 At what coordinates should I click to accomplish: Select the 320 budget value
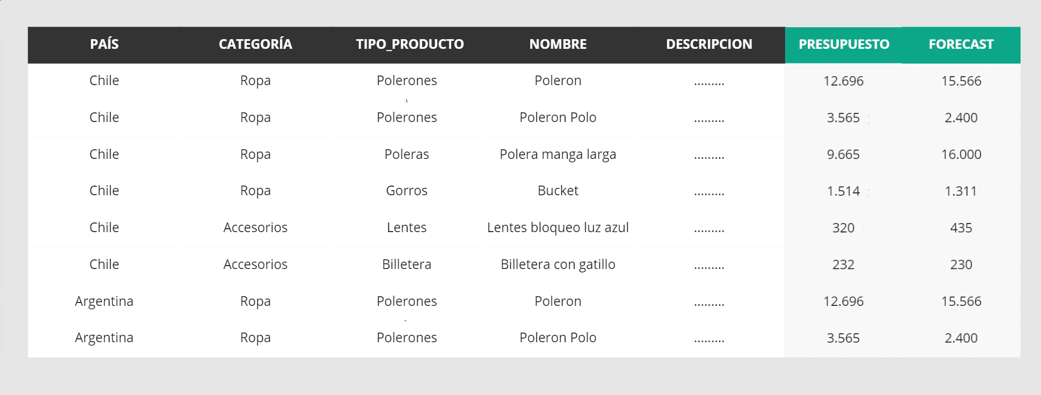click(843, 228)
